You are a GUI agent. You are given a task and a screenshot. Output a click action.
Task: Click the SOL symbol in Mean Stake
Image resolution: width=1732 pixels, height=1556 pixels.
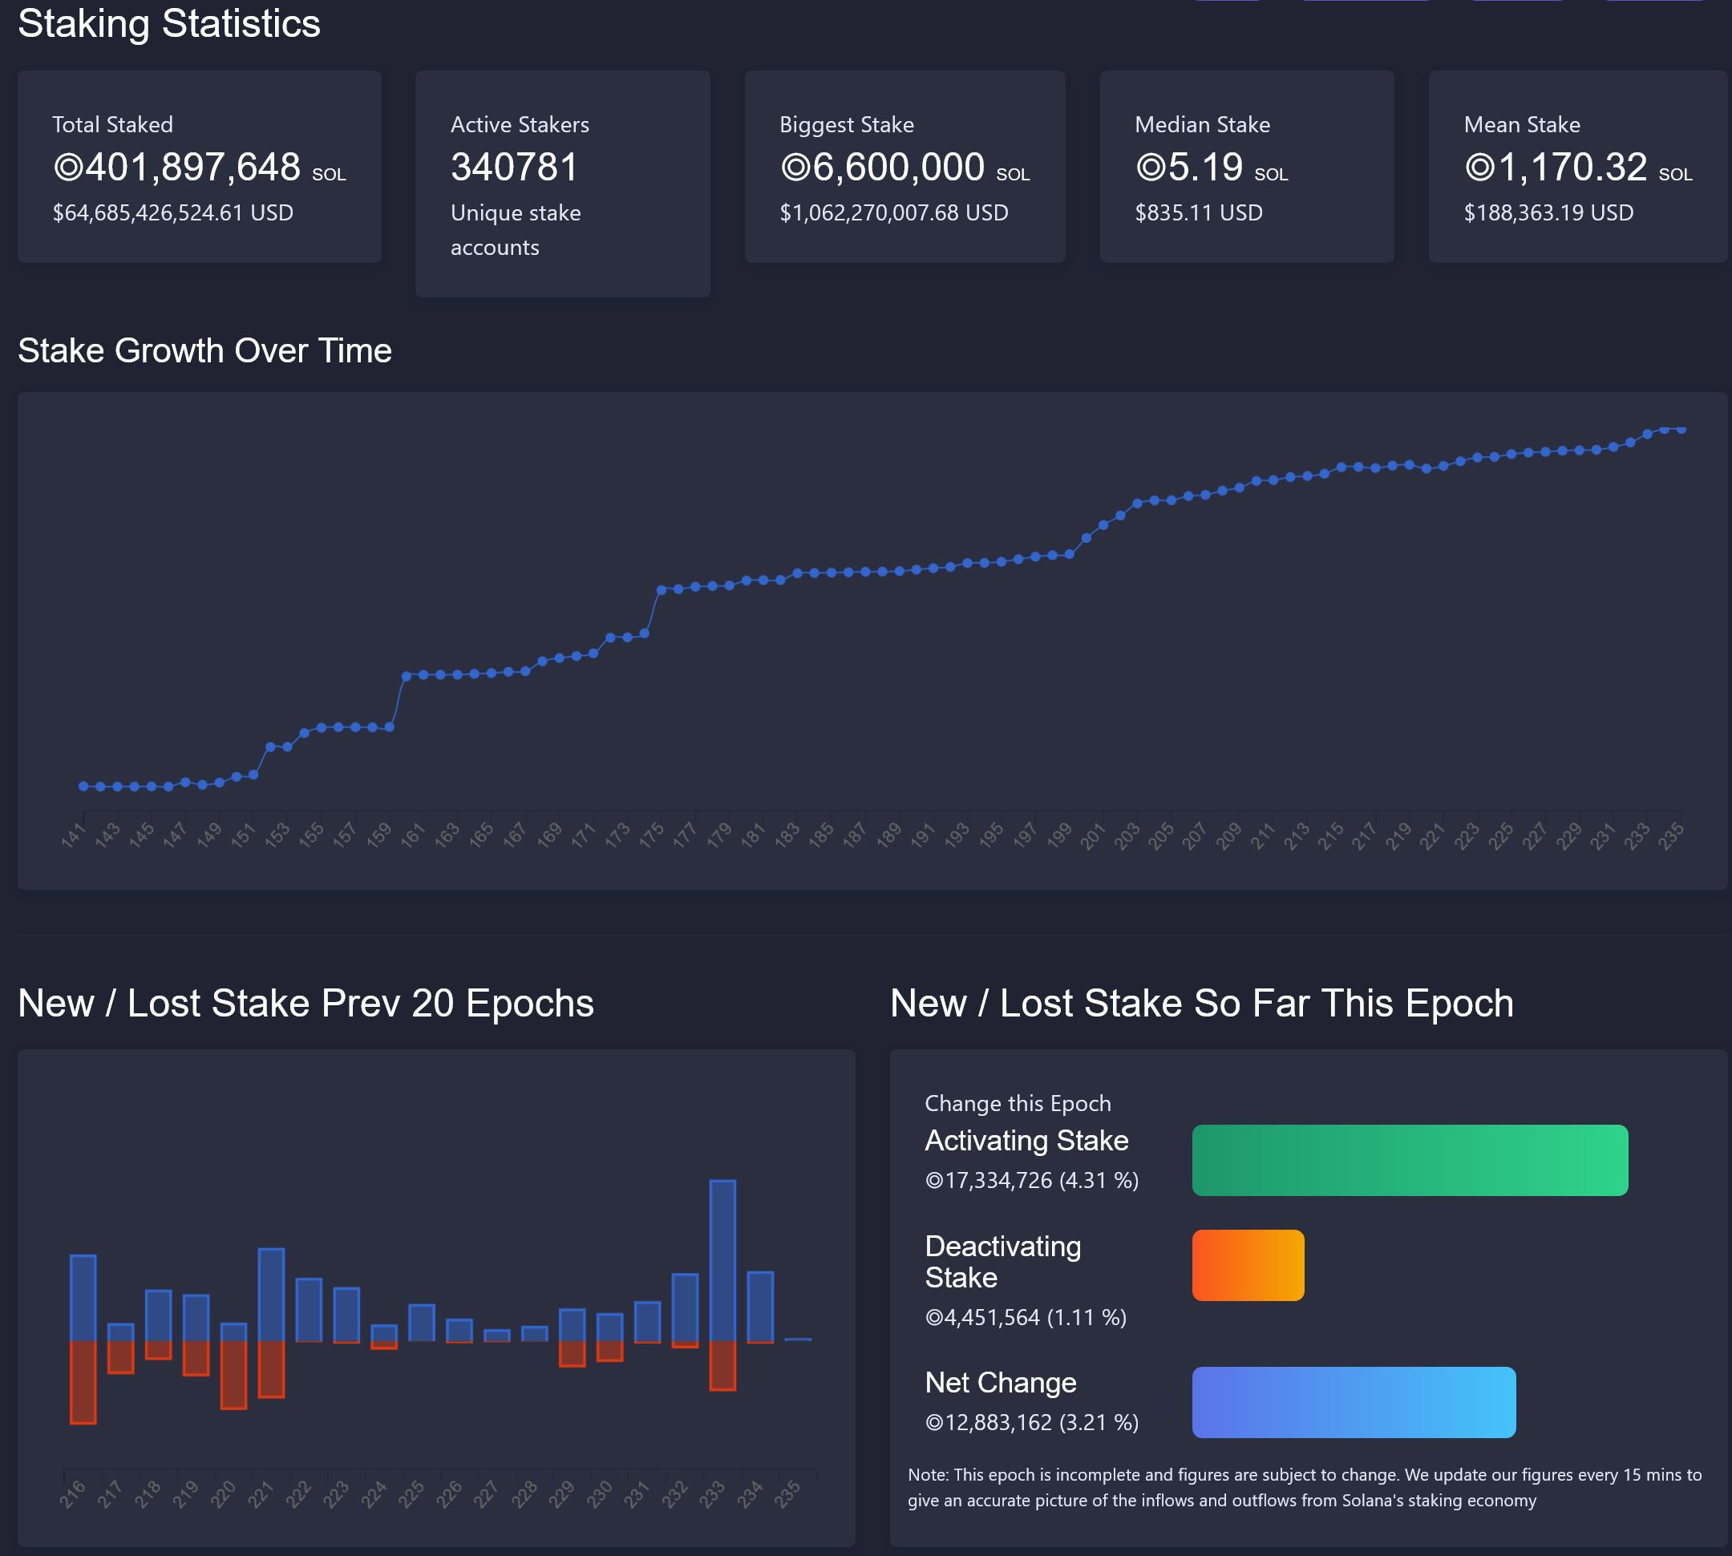[x=1479, y=167]
